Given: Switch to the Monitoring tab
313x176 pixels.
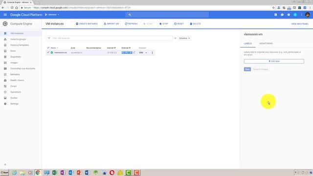Looking at the screenshot, I should [x=266, y=44].
